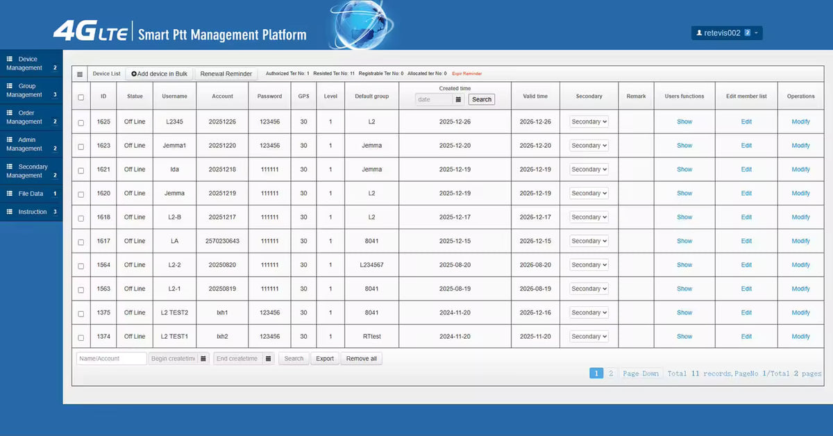Click Modify for device ID 1625
Image resolution: width=833 pixels, height=436 pixels.
(x=801, y=121)
